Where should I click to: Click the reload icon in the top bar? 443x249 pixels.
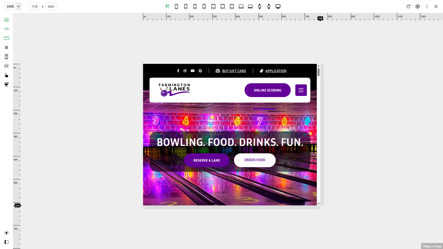pyautogui.click(x=408, y=6)
